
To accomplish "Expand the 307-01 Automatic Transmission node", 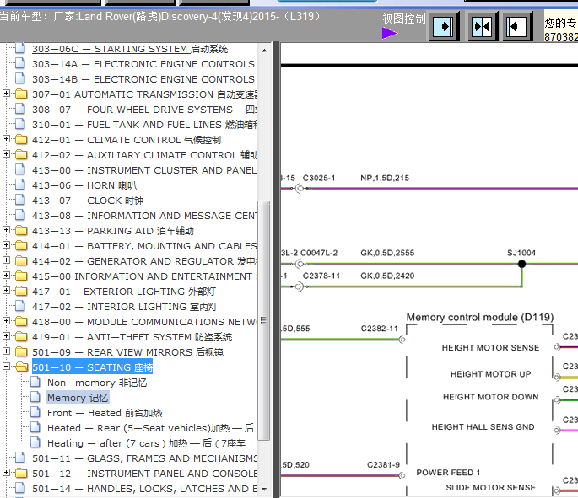I will coord(7,94).
